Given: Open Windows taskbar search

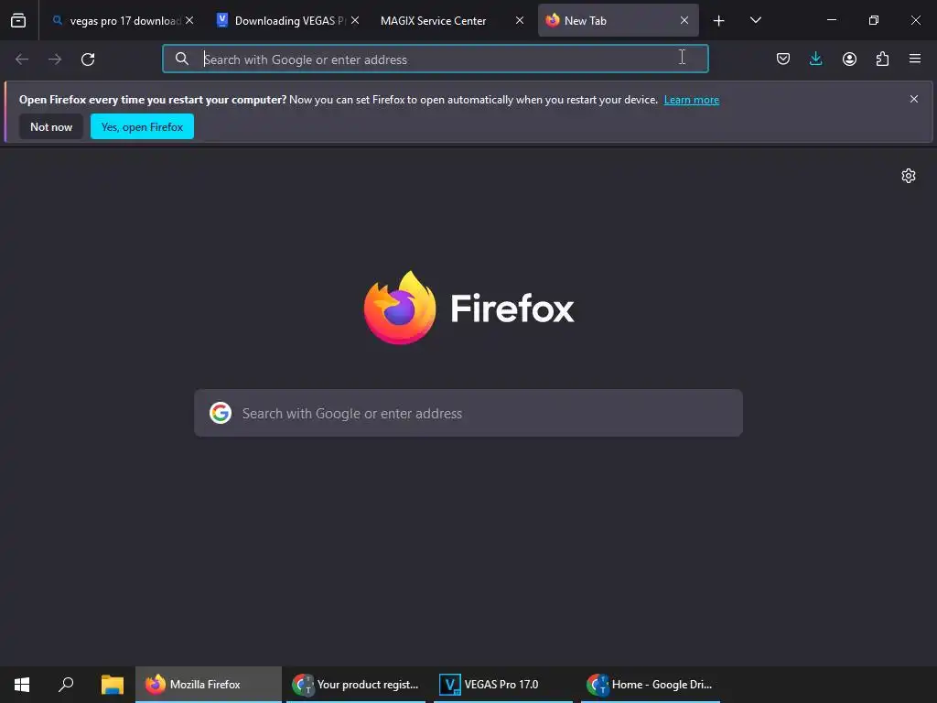Looking at the screenshot, I should [66, 685].
